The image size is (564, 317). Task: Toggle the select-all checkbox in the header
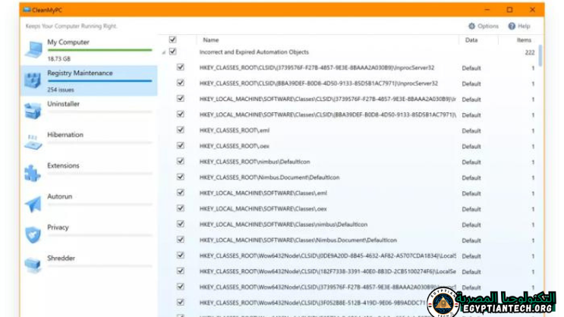pos(172,39)
